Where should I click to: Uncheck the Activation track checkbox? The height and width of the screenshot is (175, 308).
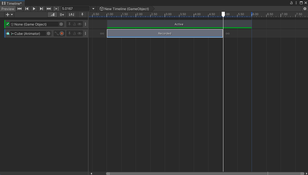[7, 24]
